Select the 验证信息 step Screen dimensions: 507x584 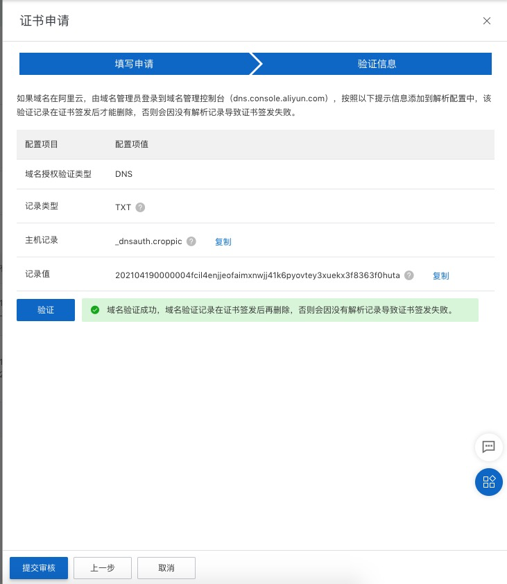tap(377, 64)
